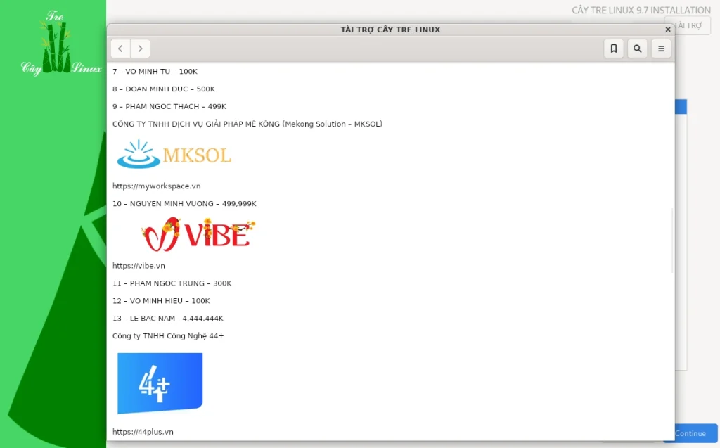
Task: Open the https://myworkspace.vn link
Action: pyautogui.click(x=157, y=186)
